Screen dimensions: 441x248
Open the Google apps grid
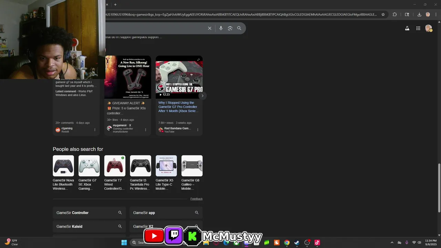coord(418,28)
